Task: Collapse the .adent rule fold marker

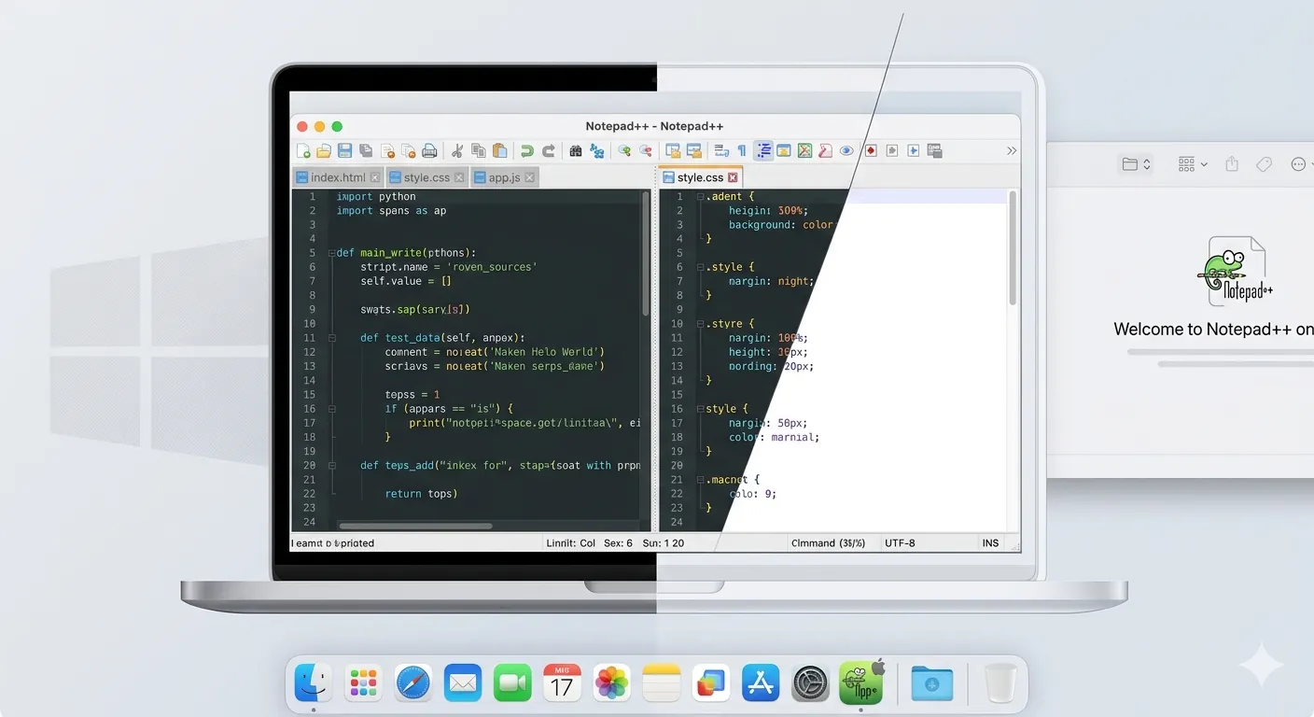Action: (700, 197)
